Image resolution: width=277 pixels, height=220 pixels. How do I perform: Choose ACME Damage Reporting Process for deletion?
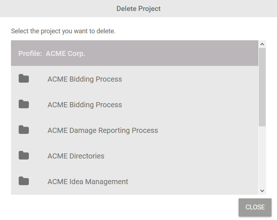[x=103, y=130]
